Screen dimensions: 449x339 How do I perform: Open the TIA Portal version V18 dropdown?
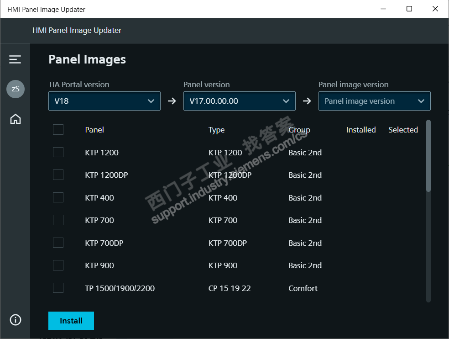click(104, 101)
